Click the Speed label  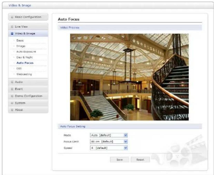pos(68,148)
